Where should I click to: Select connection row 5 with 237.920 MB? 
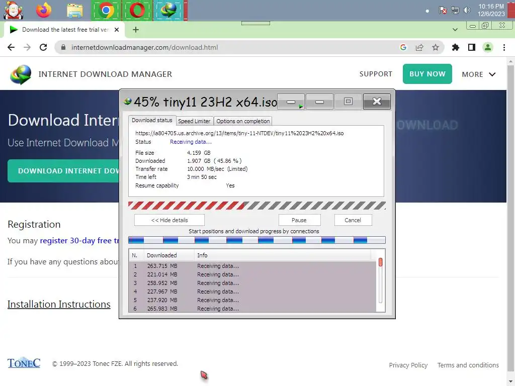point(252,300)
